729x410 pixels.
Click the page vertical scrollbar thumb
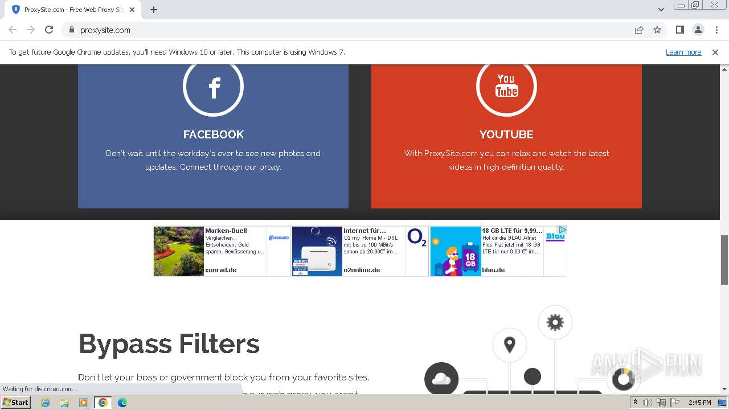724,259
